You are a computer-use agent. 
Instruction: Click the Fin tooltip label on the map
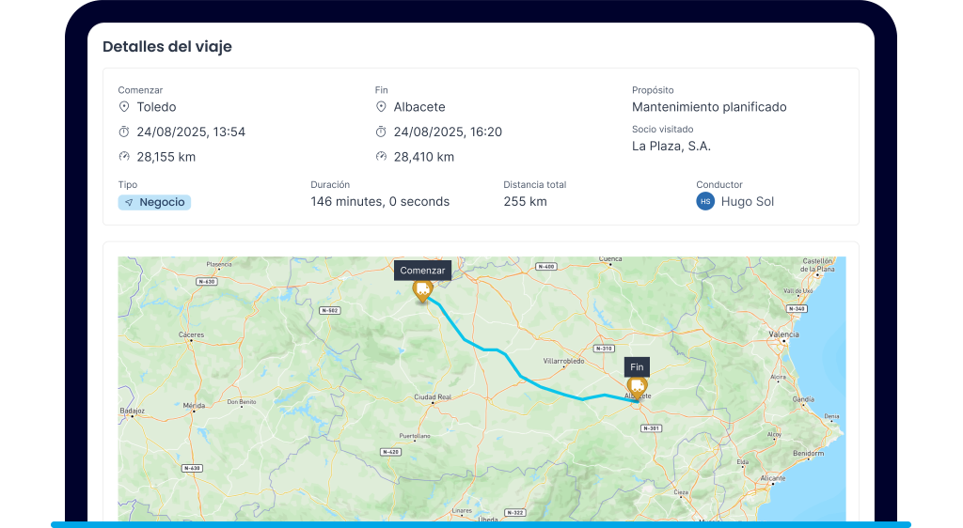click(637, 367)
